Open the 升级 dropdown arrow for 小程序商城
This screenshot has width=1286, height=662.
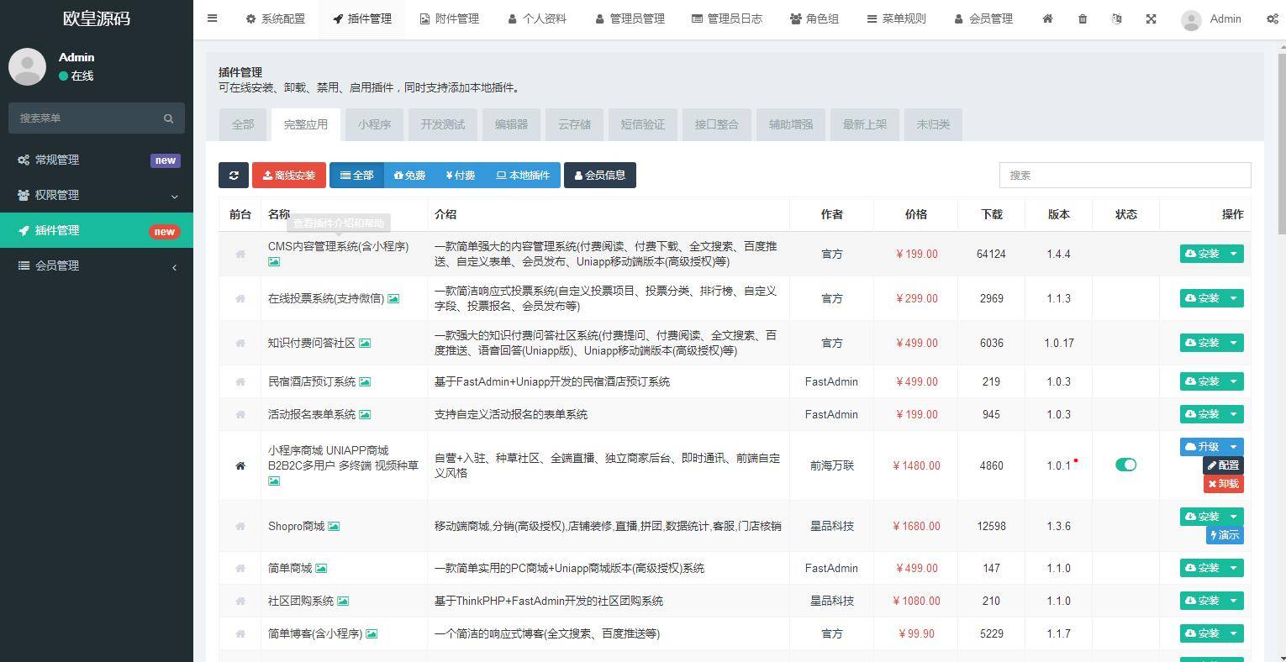[x=1234, y=447]
